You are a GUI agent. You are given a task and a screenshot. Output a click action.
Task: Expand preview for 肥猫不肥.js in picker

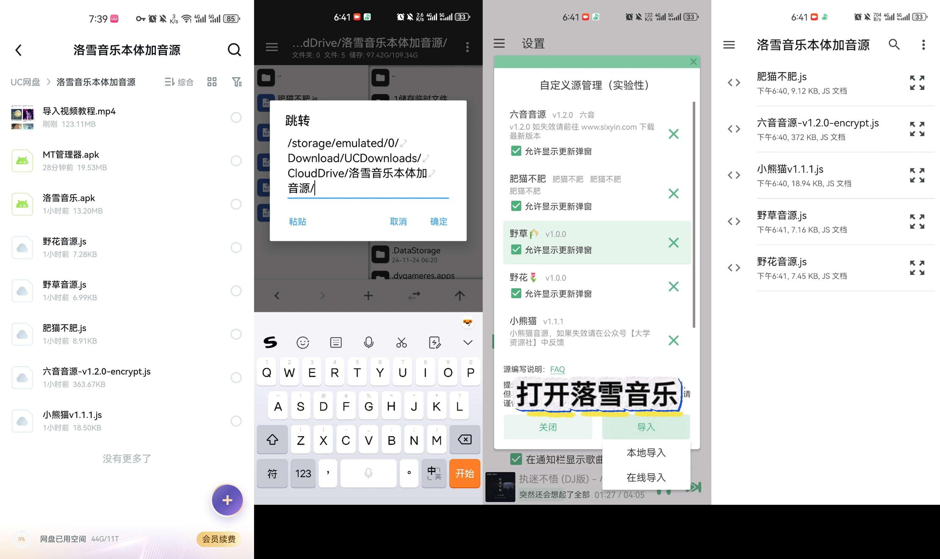tap(917, 83)
